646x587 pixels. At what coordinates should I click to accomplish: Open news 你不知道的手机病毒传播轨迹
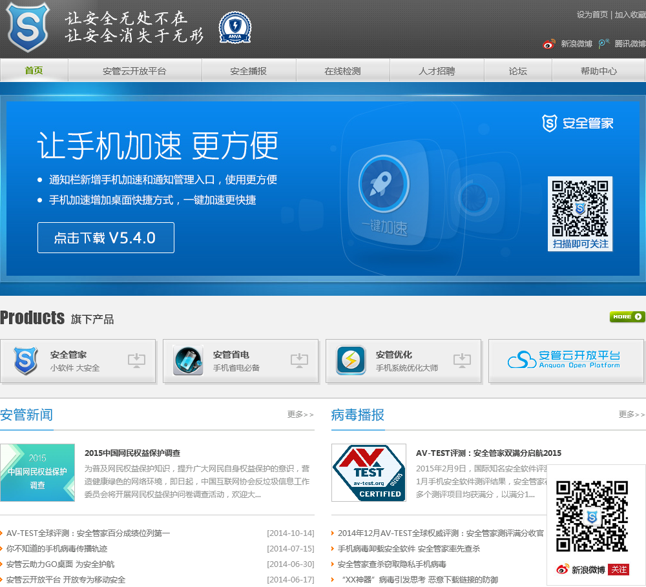(57, 549)
